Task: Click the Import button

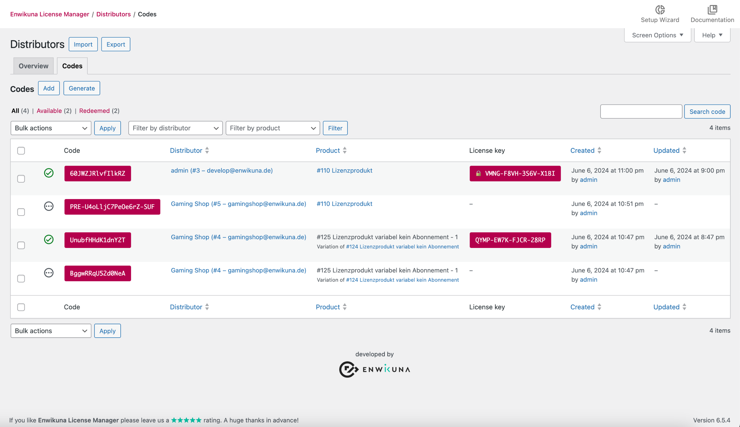Action: click(x=83, y=44)
